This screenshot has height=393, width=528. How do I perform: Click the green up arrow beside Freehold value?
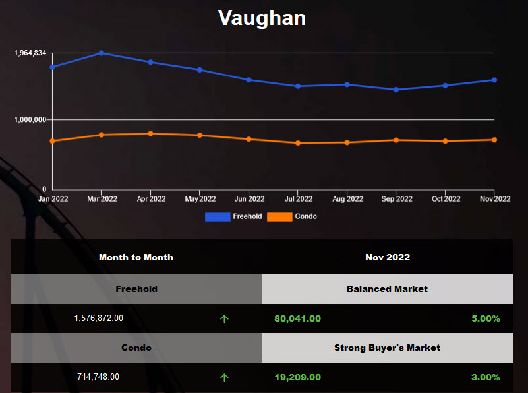click(225, 318)
